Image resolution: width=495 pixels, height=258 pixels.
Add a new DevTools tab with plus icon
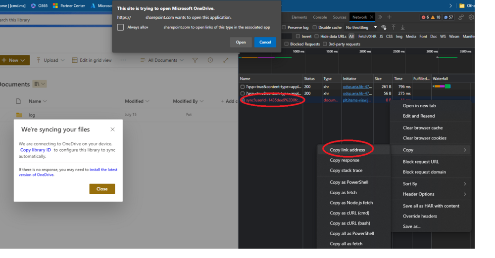pos(389,17)
